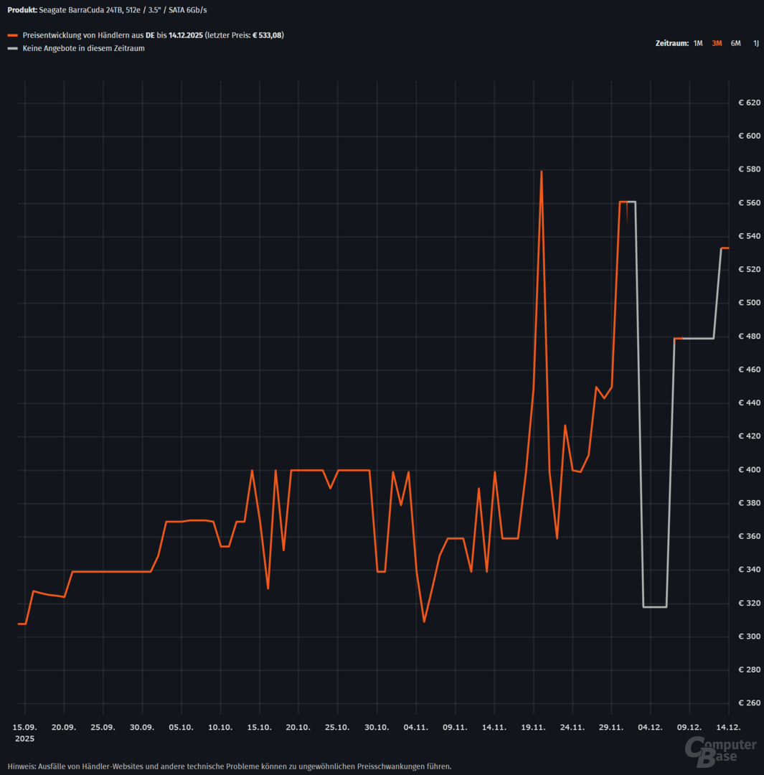Click the Hinweis note at the bottom
Screen dimensions: 764x775
[x=230, y=766]
